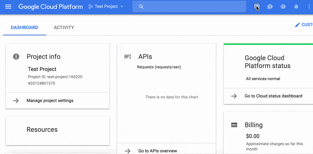This screenshot has width=313, height=154.
Task: Click the Google Cloud Platform logo text
Action: click(51, 7)
